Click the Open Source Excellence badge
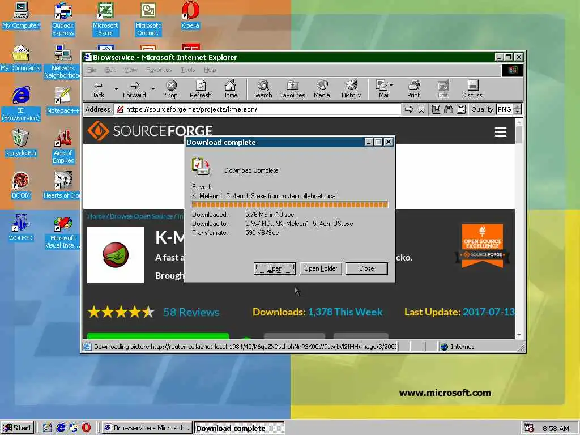The height and width of the screenshot is (435, 580). pyautogui.click(x=483, y=245)
